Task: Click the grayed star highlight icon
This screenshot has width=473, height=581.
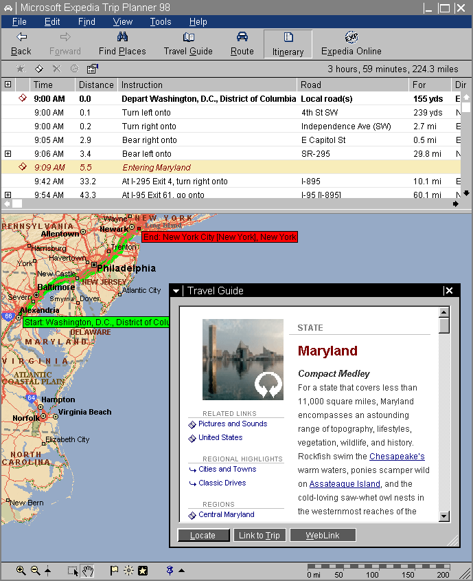Action: 21,69
